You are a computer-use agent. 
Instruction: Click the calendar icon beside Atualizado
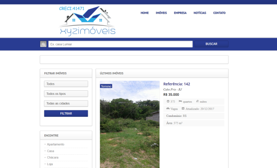point(183,109)
